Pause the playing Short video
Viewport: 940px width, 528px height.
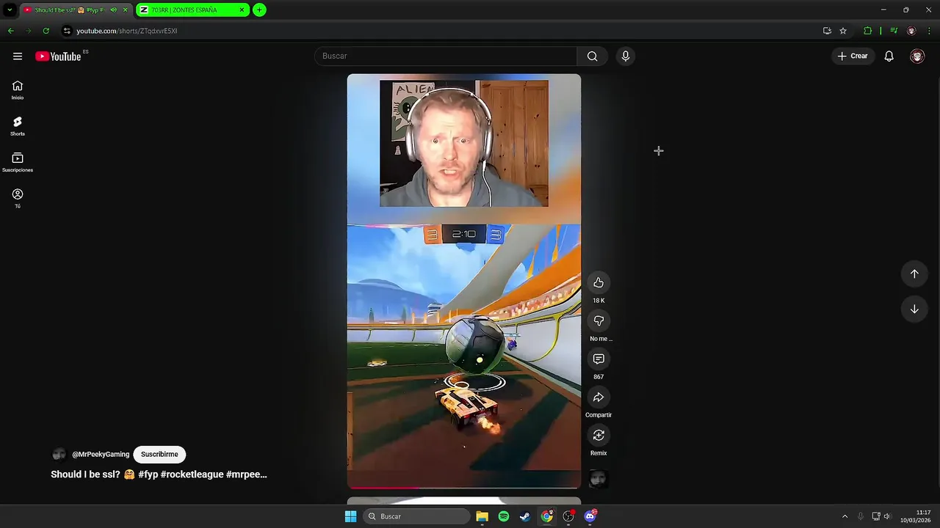coord(464,281)
